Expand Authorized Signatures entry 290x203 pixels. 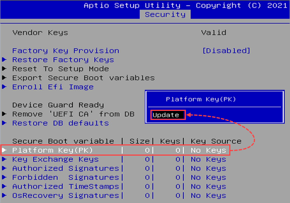tap(66, 168)
